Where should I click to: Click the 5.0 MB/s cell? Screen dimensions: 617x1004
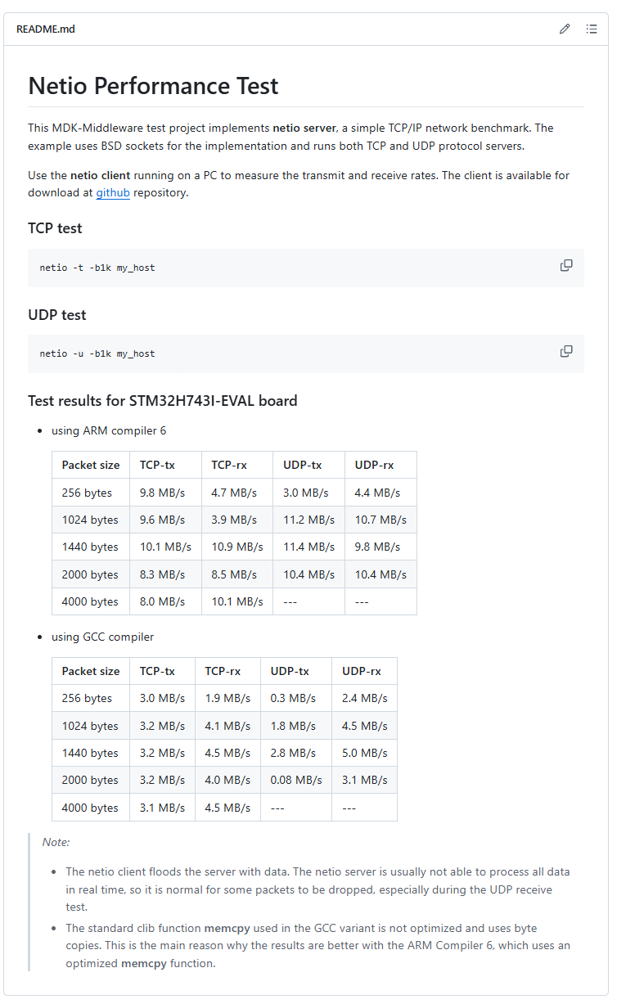[364, 753]
